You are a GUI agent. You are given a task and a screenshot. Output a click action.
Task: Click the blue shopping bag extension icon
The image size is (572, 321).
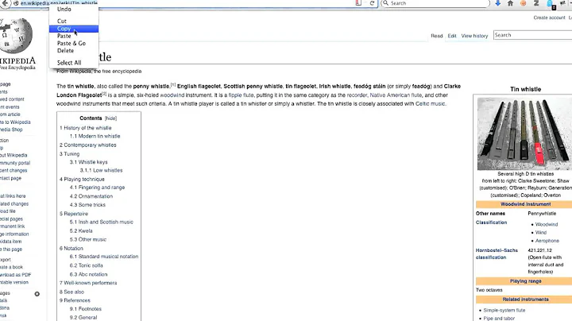[550, 4]
